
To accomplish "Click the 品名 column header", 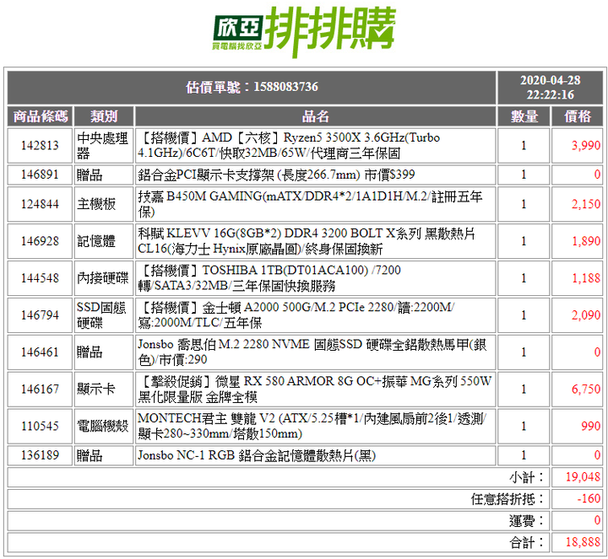I will pos(315,116).
